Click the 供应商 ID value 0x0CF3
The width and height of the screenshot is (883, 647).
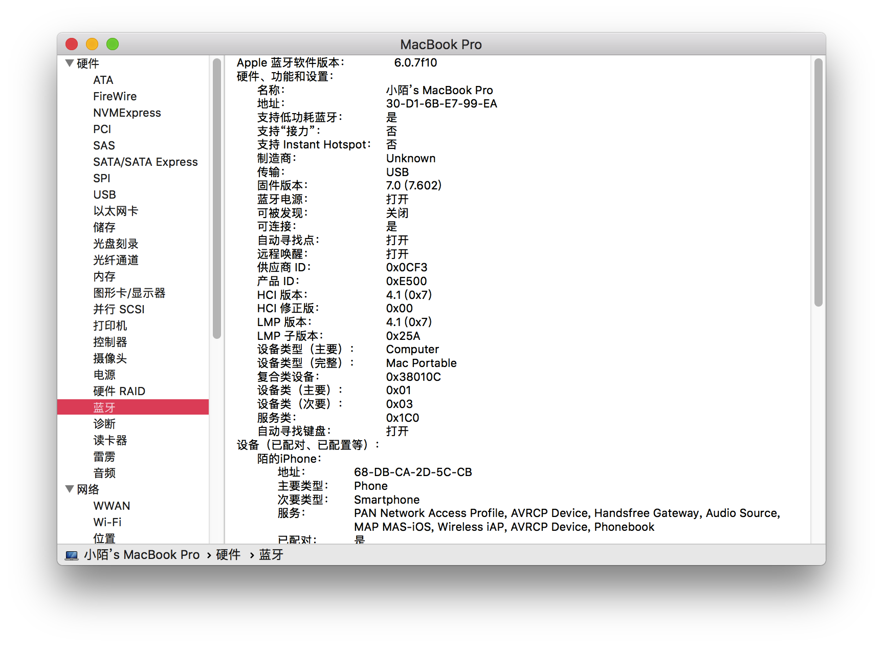point(407,268)
